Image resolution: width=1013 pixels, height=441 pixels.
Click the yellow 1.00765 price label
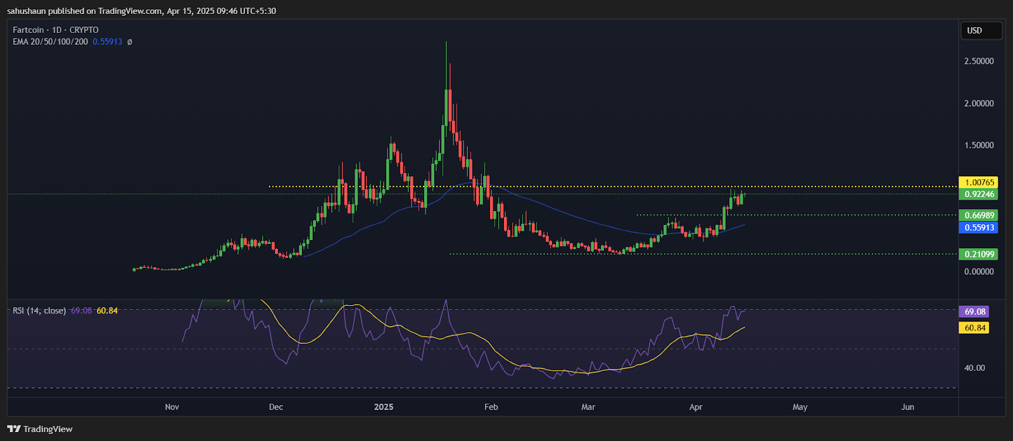(x=979, y=183)
